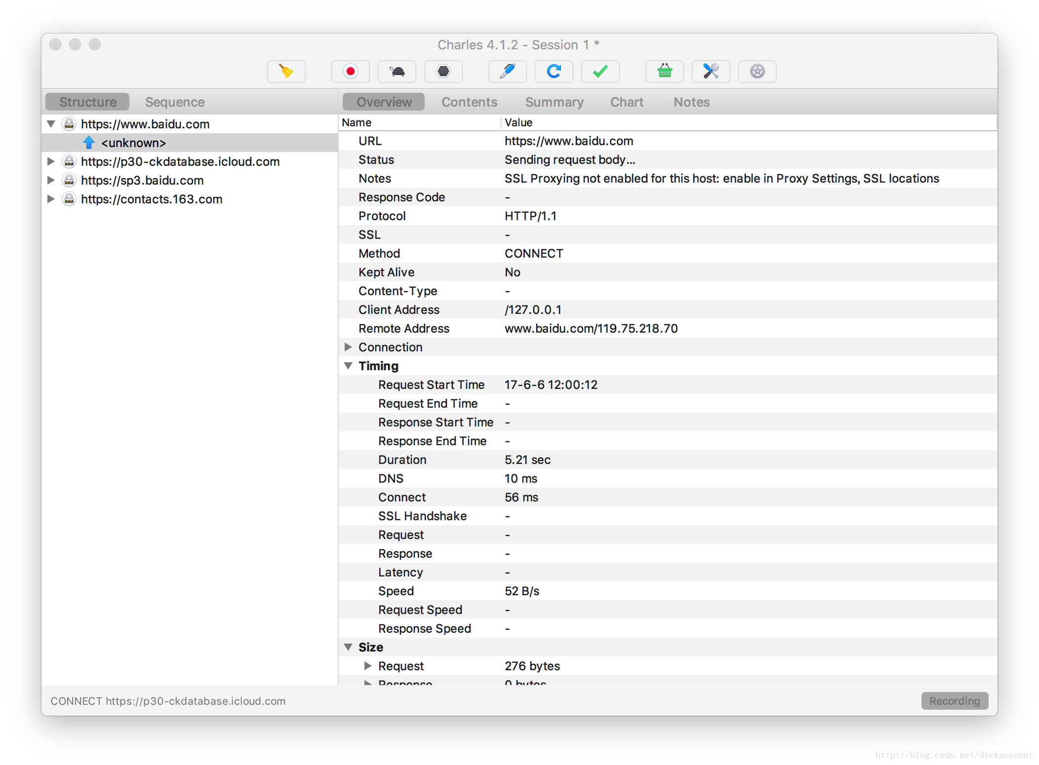The width and height of the screenshot is (1039, 765).
Task: Expand the https://sp3.baidu.com node
Action: click(x=51, y=180)
